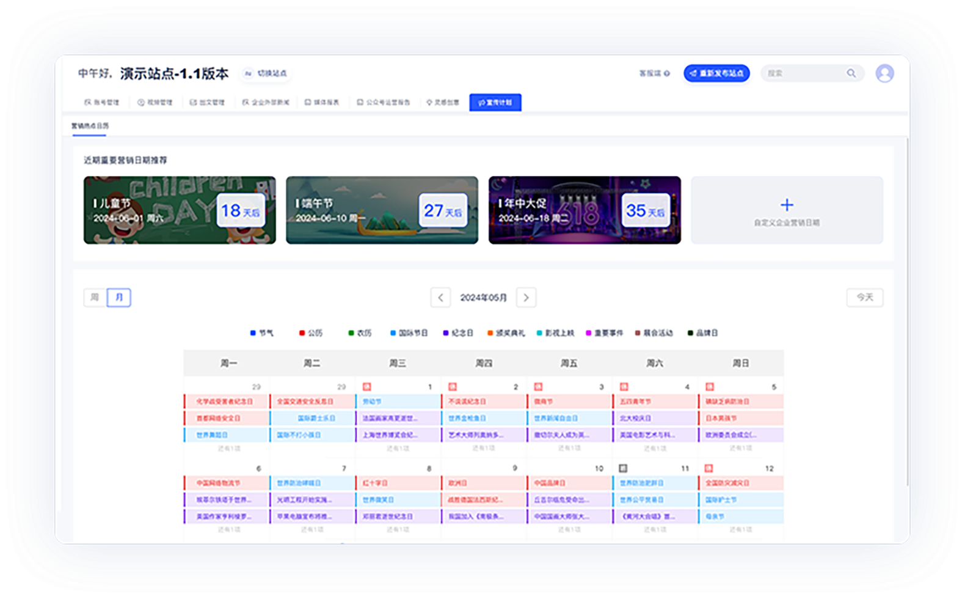
Task: Go to previous month with left arrow
Action: [x=440, y=298]
